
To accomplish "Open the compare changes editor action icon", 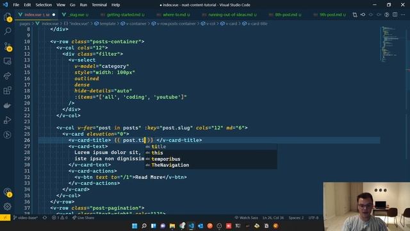I will tap(355, 15).
